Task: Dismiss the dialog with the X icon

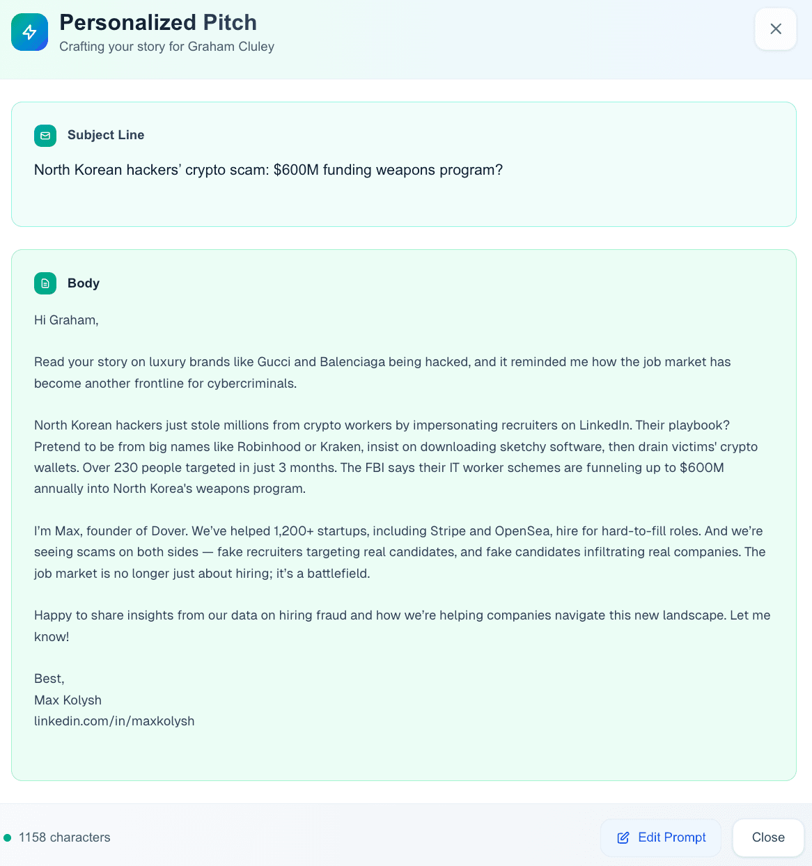Action: [775, 29]
